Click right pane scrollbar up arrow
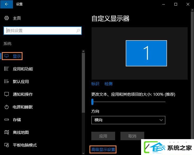The width and height of the screenshot is (194, 155). (x=192, y=10)
